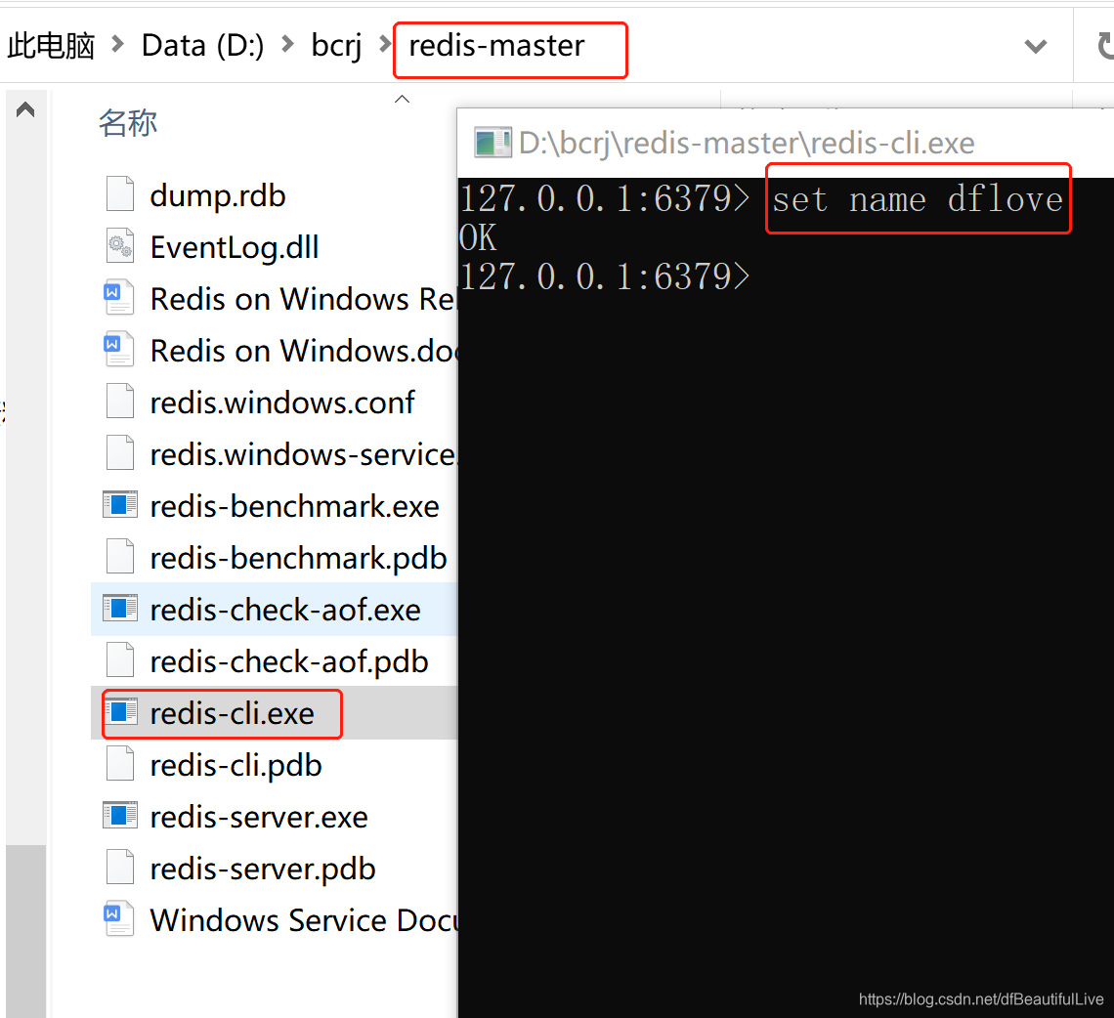Image resolution: width=1114 pixels, height=1018 pixels.
Task: Select the dump.rdb file name
Action: 217,195
